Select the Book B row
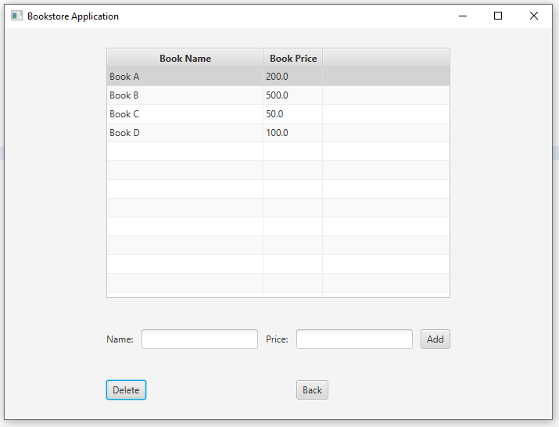This screenshot has height=427, width=559. click(278, 95)
